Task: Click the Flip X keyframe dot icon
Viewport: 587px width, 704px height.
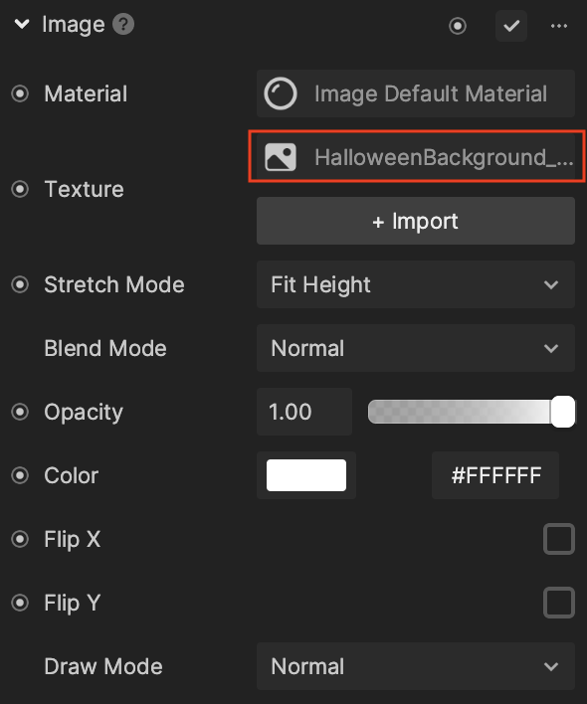Action: (x=20, y=539)
